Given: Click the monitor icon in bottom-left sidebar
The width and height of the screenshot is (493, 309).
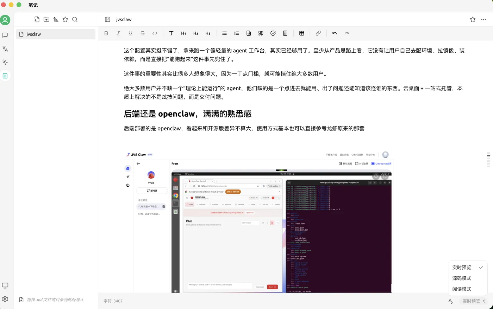Looking at the screenshot, I should pos(5,285).
